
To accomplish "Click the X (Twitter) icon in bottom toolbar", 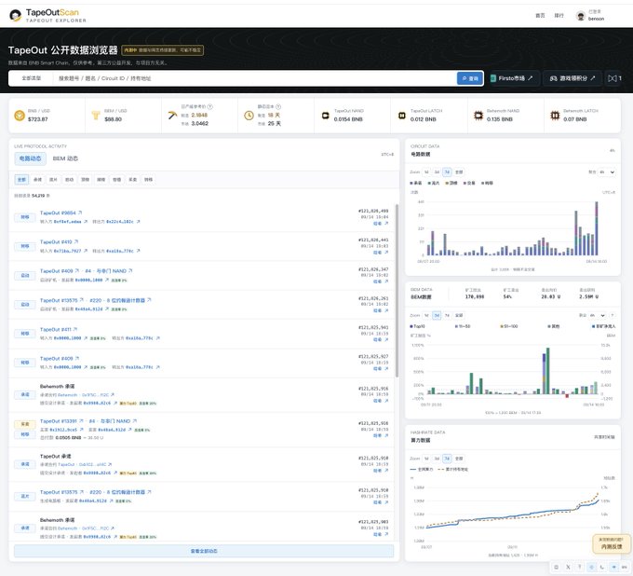I will pyautogui.click(x=568, y=567).
